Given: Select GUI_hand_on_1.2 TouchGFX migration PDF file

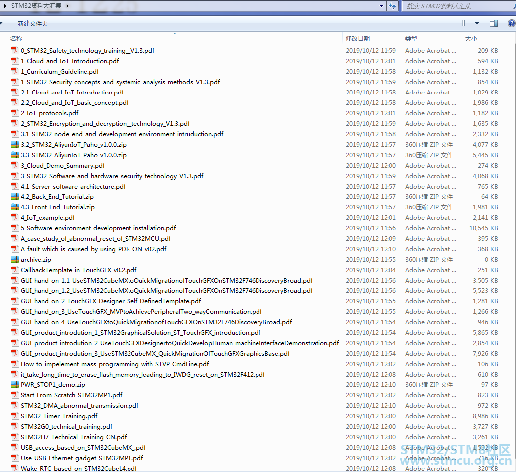Looking at the screenshot, I should click(x=167, y=291).
